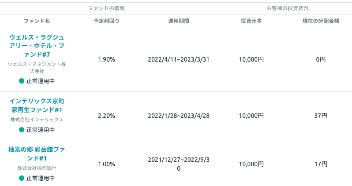Image resolution: width=352 pixels, height=186 pixels.
Task: Click the 予定利回り column header
Action: coord(106,21)
